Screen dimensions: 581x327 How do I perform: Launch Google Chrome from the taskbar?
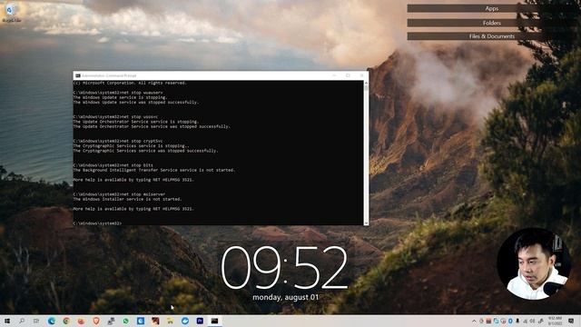[66, 321]
